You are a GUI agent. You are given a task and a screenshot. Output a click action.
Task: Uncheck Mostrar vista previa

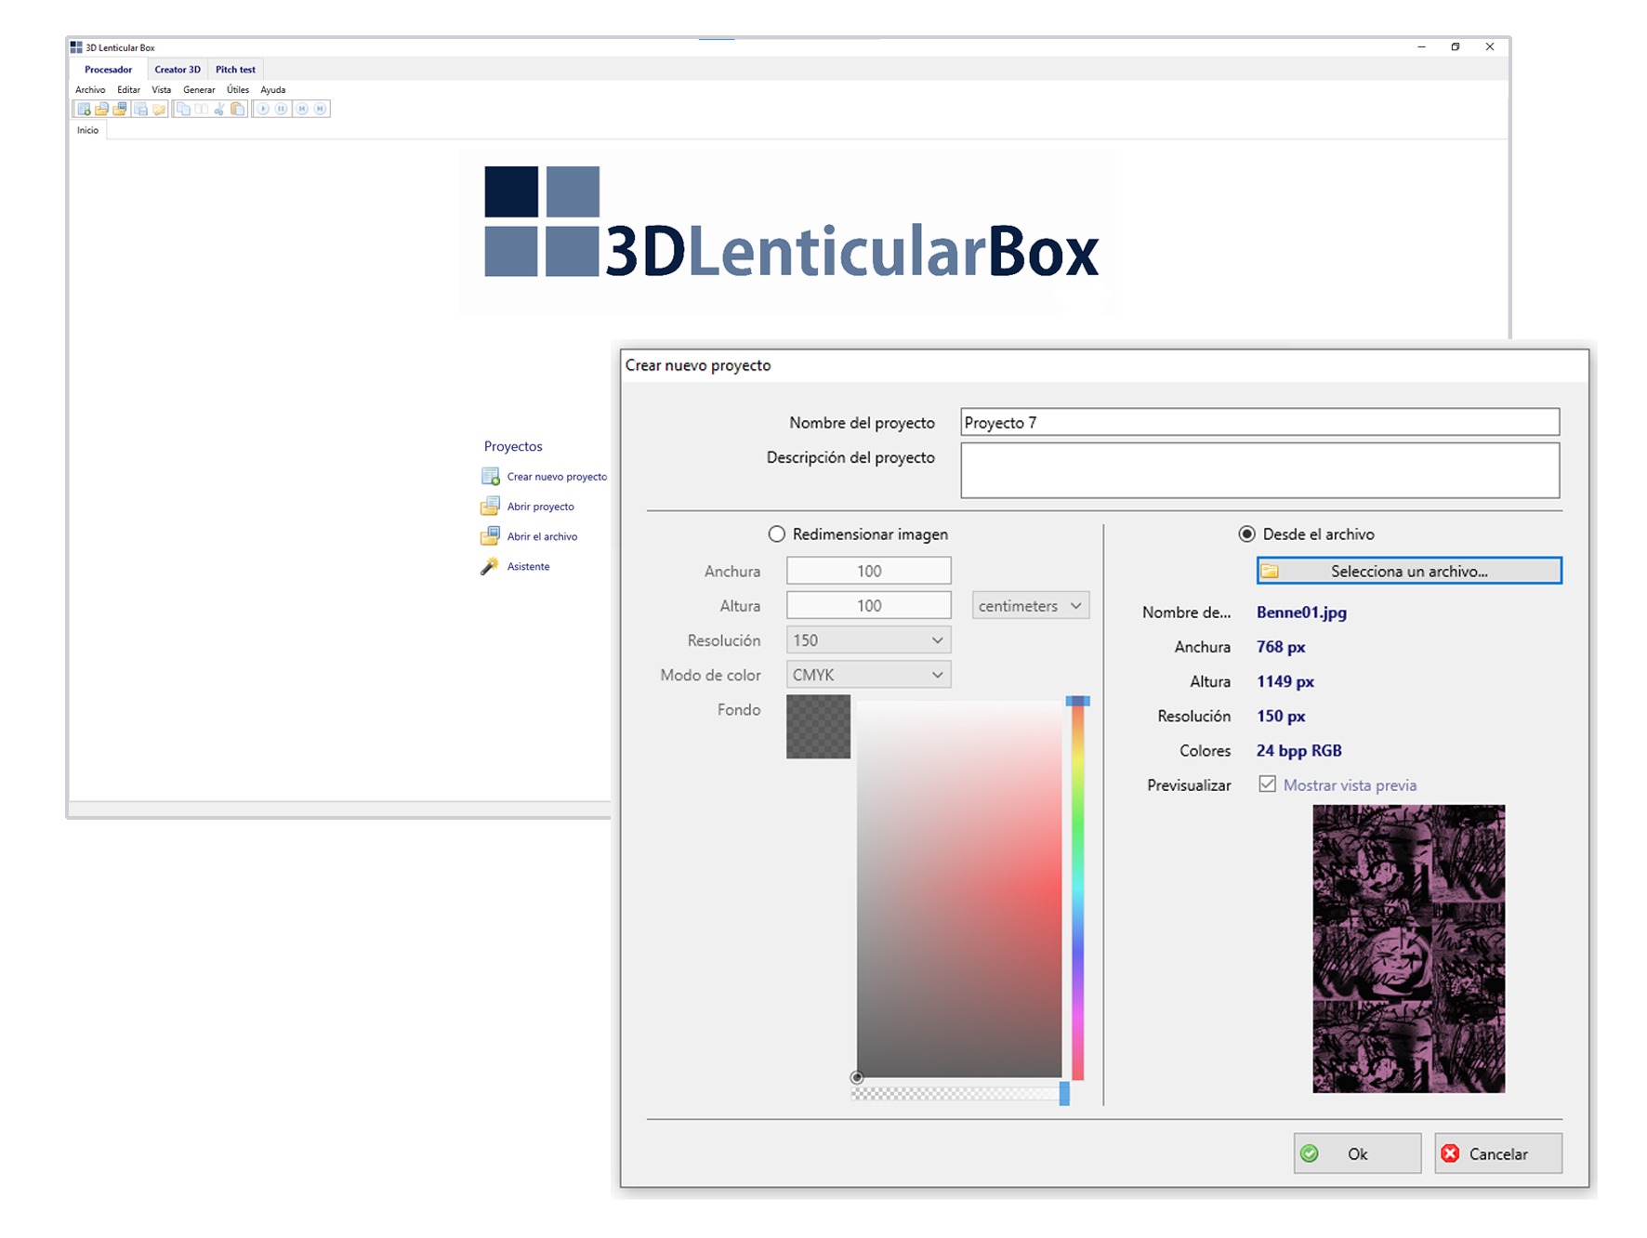tap(1268, 784)
